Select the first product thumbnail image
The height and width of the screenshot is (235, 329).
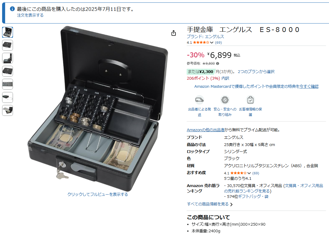point(8,32)
